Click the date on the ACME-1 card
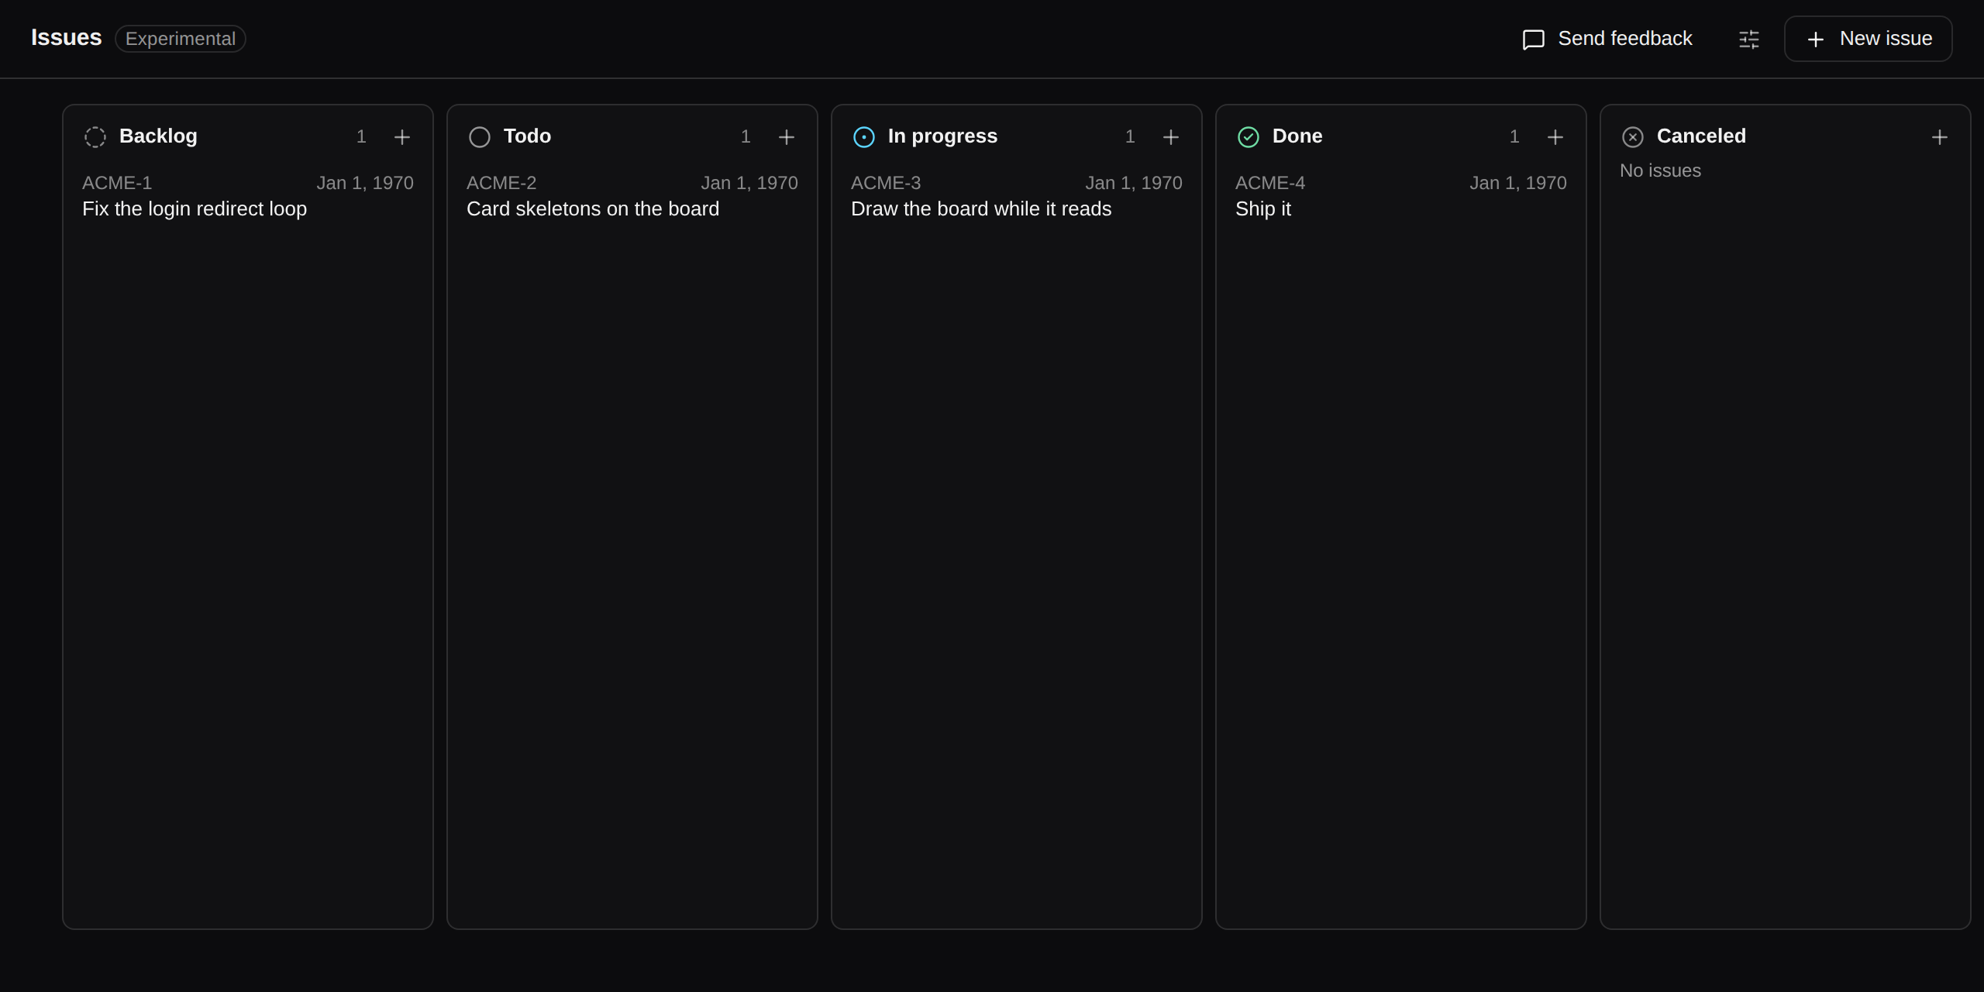This screenshot has width=1984, height=992. point(365,183)
